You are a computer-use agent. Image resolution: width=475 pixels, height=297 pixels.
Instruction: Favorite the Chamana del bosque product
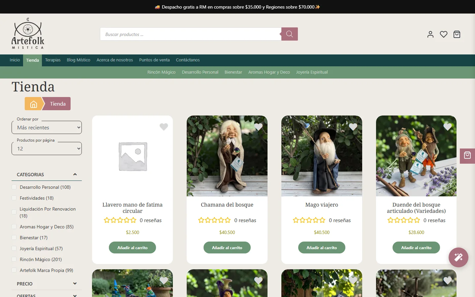259,127
